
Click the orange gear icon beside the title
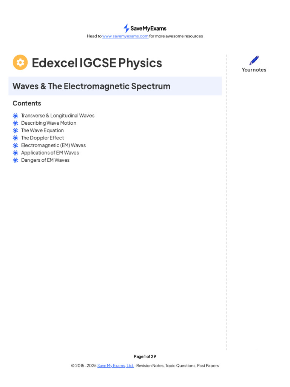20,62
